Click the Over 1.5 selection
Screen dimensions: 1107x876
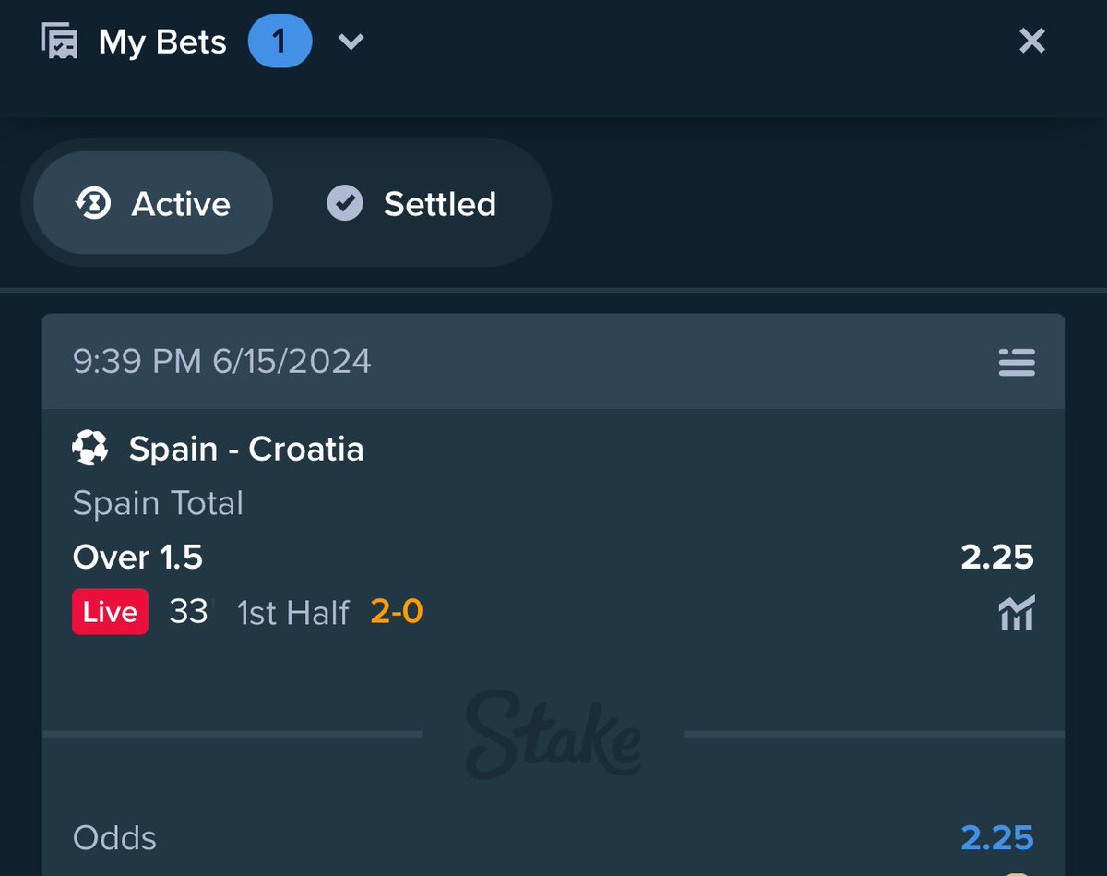137,558
